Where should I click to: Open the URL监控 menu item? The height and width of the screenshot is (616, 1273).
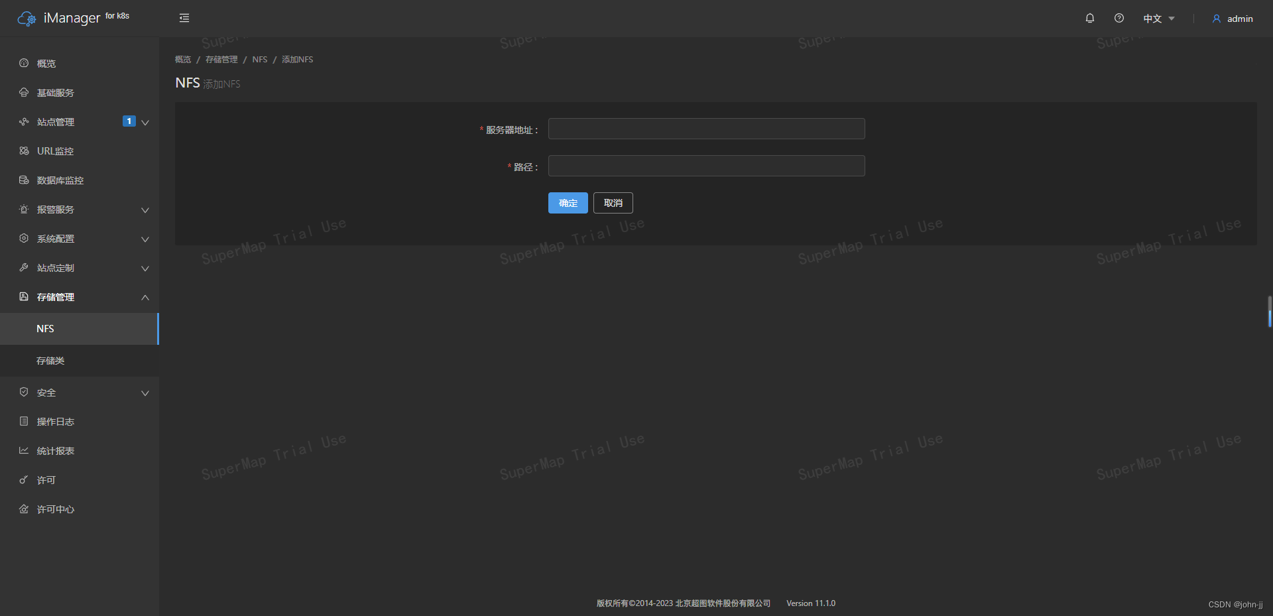[80, 151]
